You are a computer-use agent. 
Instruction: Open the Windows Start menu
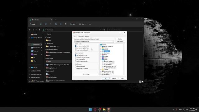click(x=90, y=110)
